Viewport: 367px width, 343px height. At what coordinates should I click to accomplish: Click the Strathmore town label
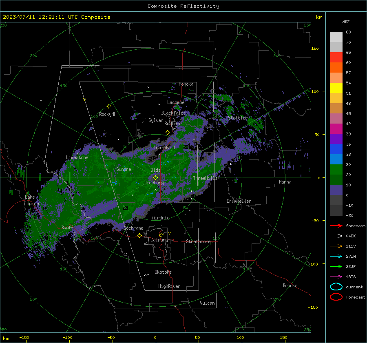pos(199,241)
